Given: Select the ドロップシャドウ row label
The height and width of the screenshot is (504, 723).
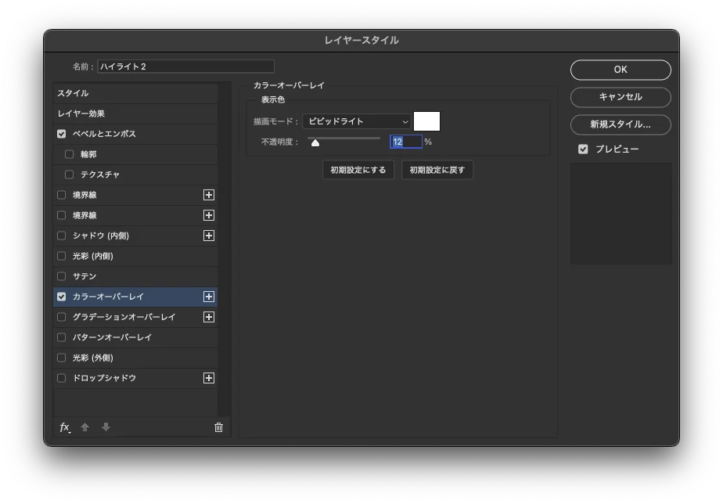Looking at the screenshot, I should click(x=104, y=378).
